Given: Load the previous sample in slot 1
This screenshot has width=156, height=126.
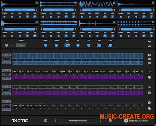Looking at the screenshot, I should point(2,10).
